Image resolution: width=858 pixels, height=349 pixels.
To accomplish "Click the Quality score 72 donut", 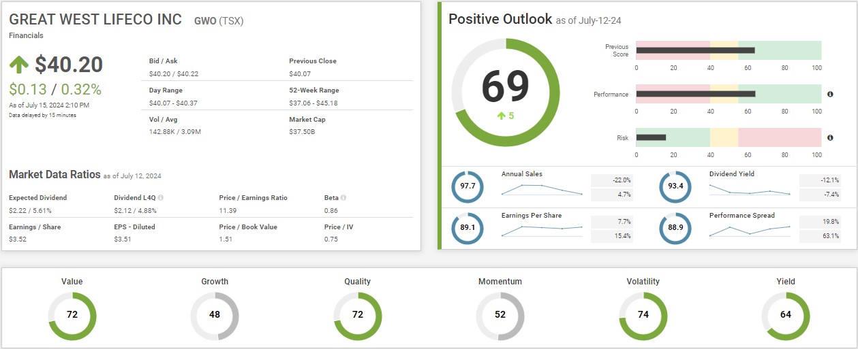I will coord(358,315).
